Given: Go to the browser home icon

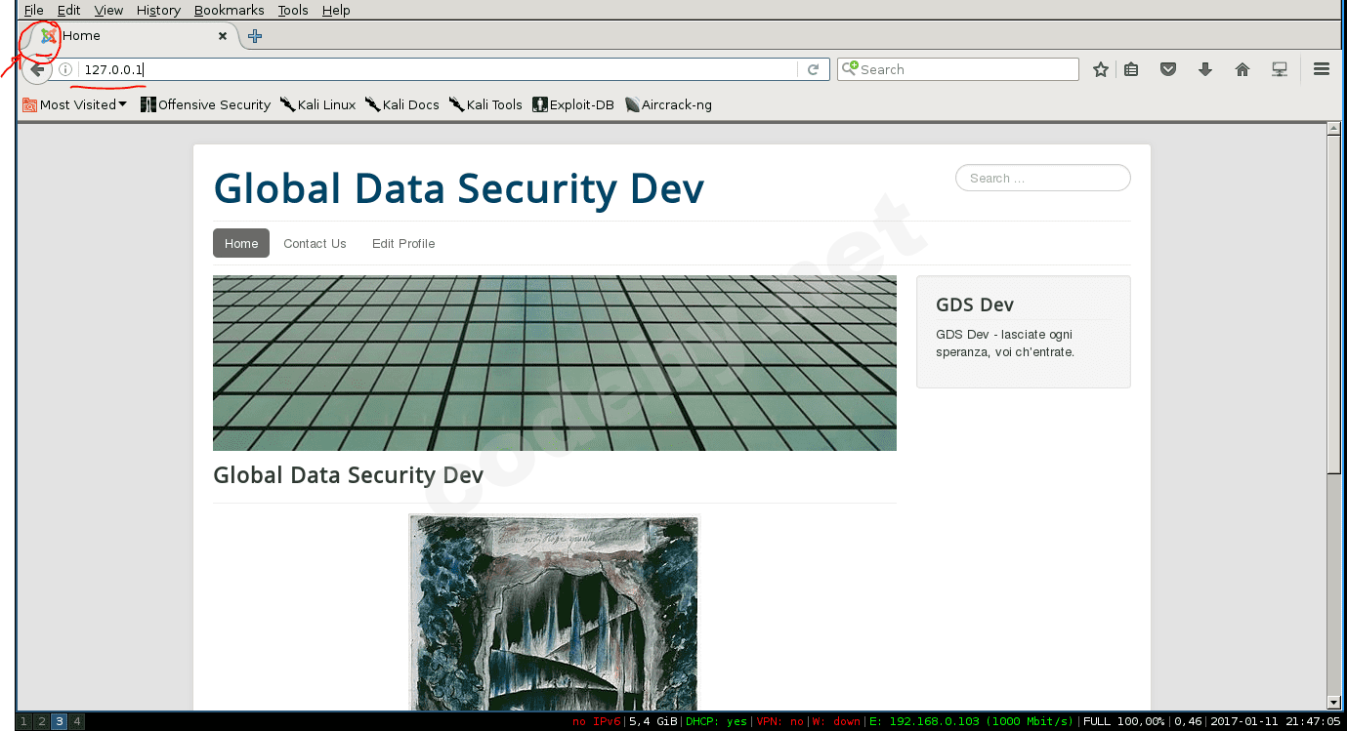Looking at the screenshot, I should pos(1242,69).
